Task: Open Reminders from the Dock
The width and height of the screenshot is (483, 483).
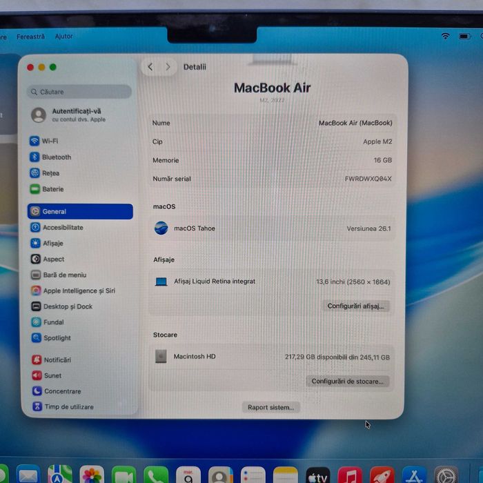Action: 253,475
